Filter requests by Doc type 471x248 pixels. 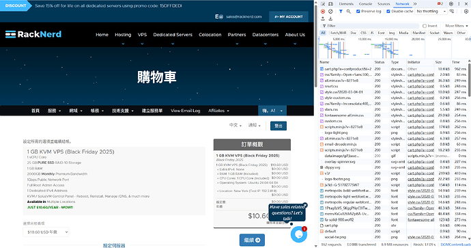354,33
